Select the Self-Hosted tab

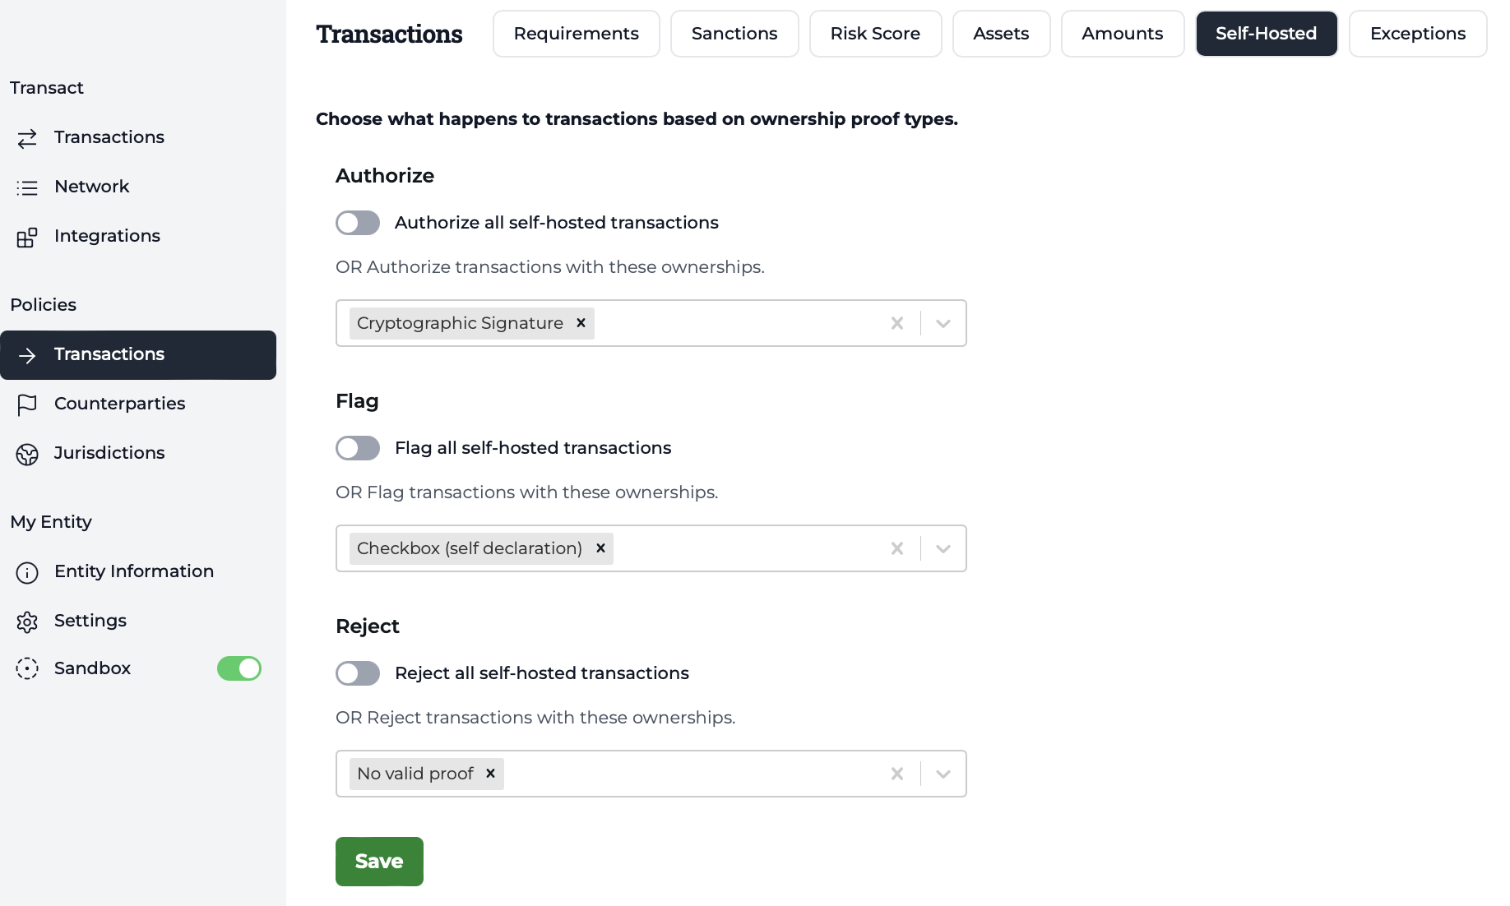click(x=1267, y=34)
